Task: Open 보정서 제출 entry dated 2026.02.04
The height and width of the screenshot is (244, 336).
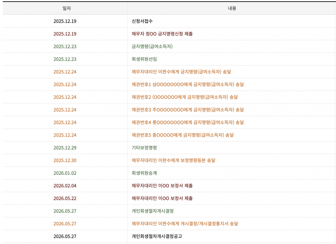Action: point(162,185)
